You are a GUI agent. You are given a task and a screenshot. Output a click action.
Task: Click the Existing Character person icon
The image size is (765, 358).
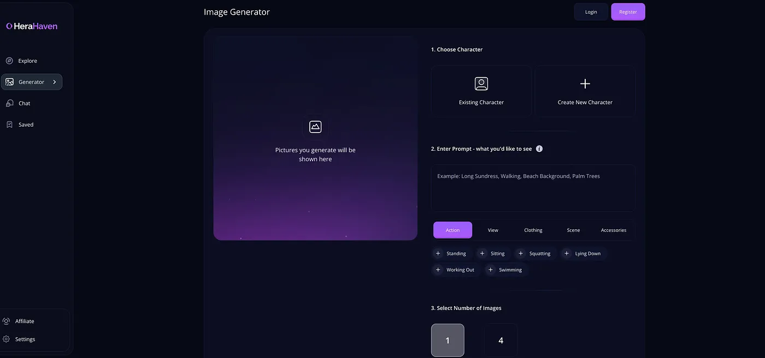(481, 83)
